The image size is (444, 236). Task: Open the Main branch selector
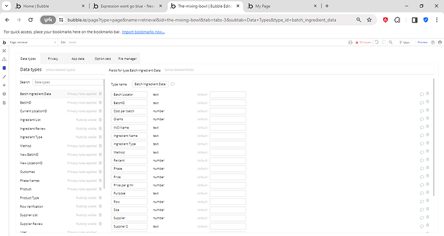404,42
